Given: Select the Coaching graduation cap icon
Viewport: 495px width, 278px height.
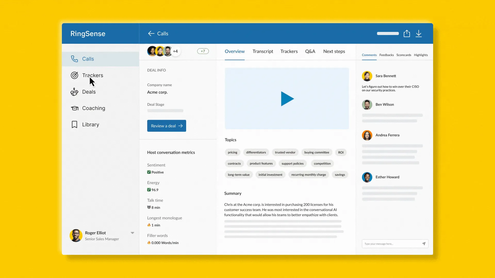Looking at the screenshot, I should pyautogui.click(x=75, y=108).
